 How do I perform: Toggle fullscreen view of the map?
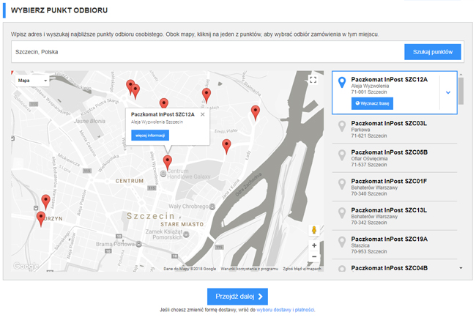[313, 80]
